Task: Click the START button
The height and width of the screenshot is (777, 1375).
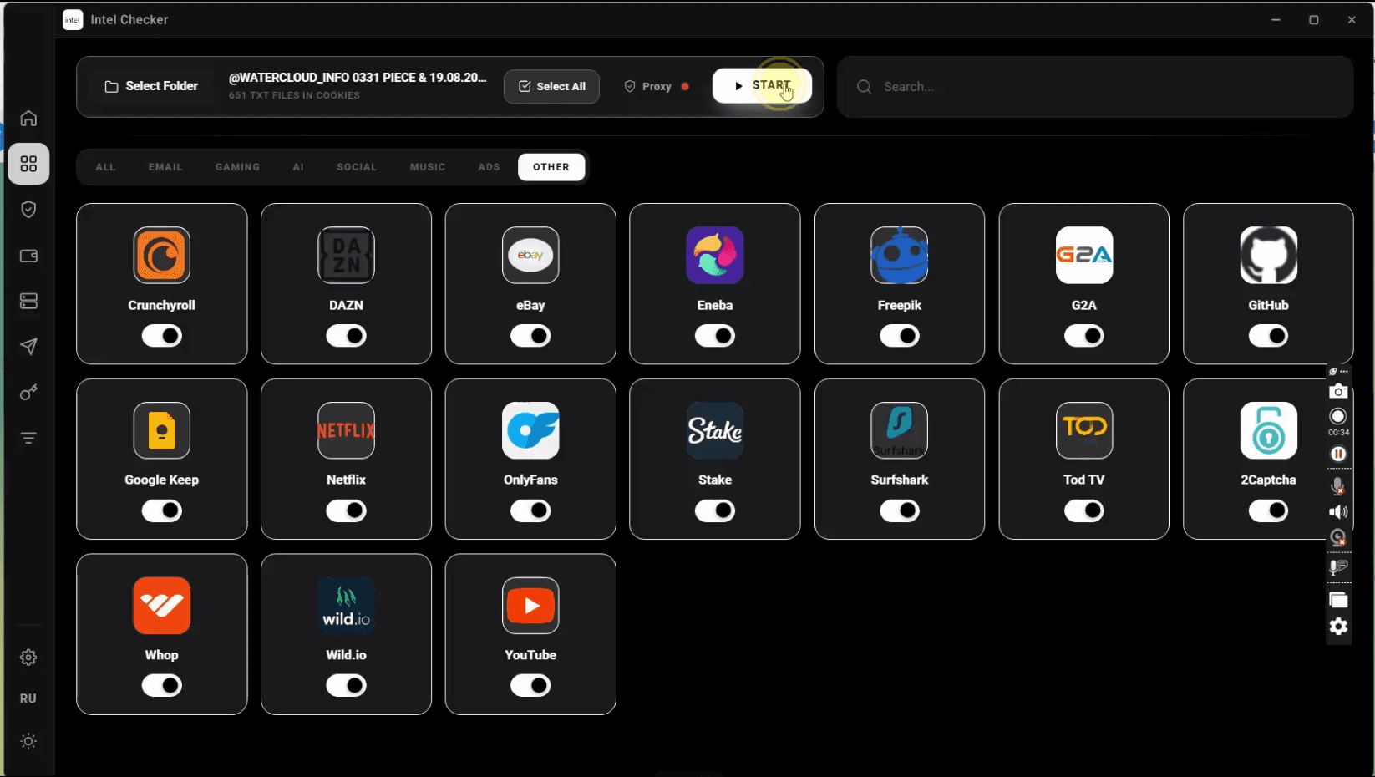Action: [x=762, y=86]
